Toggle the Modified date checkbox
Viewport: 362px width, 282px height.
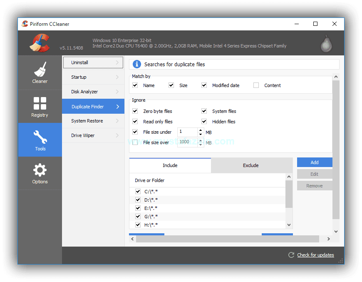[204, 85]
